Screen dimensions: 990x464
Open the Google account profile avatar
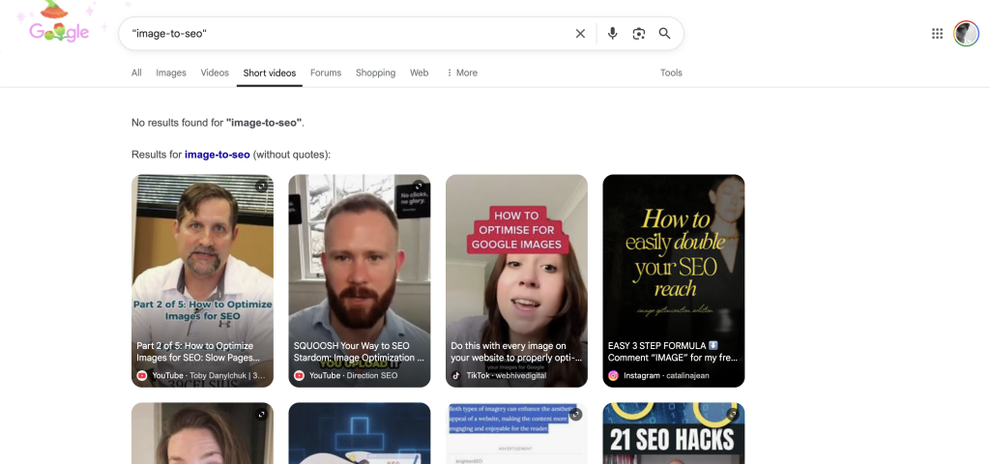coord(966,34)
